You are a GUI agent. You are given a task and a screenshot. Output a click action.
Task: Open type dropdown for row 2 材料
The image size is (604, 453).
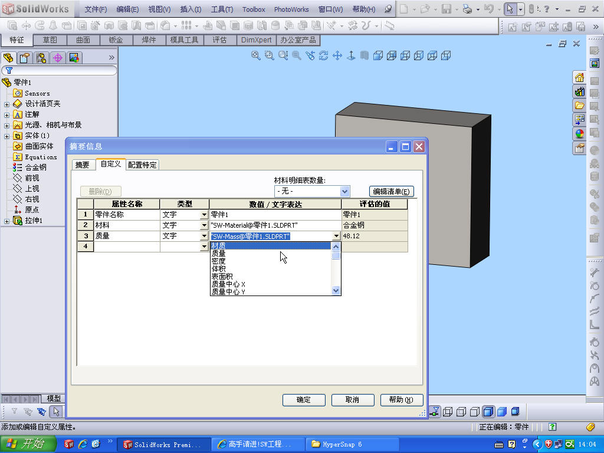[x=204, y=225]
